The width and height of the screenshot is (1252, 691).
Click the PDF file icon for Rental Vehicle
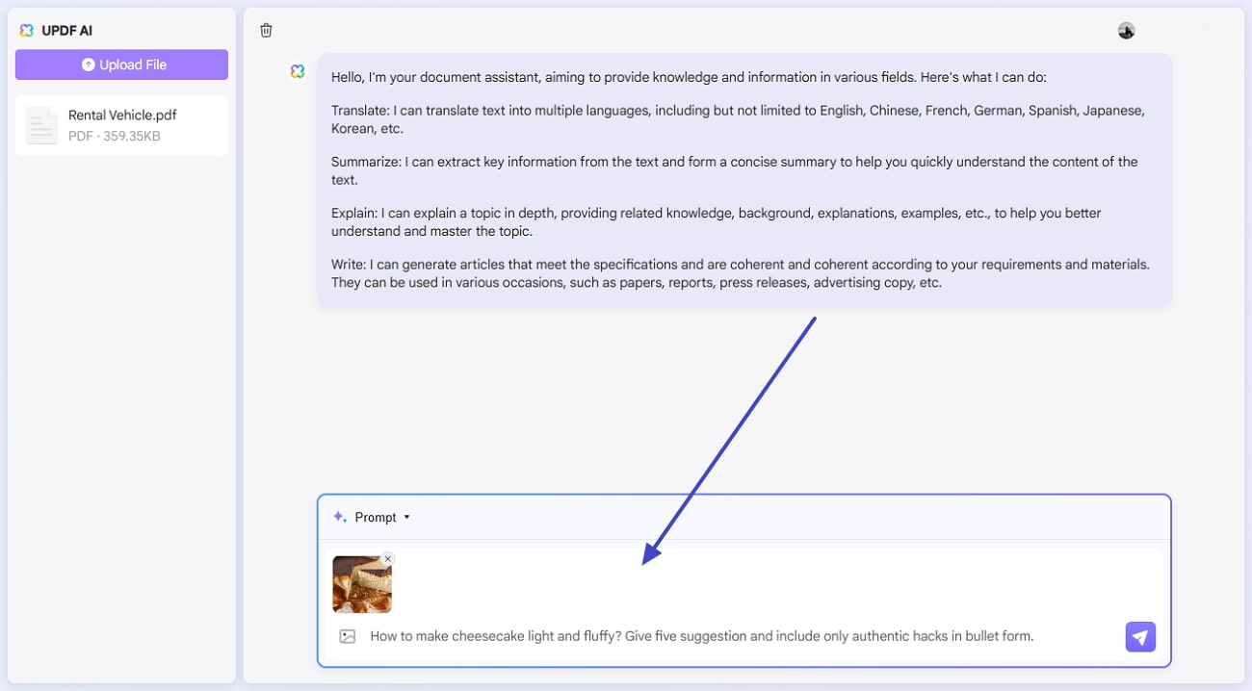pyautogui.click(x=41, y=124)
